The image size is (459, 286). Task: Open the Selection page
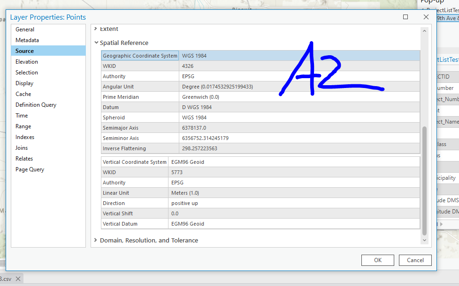(48, 73)
